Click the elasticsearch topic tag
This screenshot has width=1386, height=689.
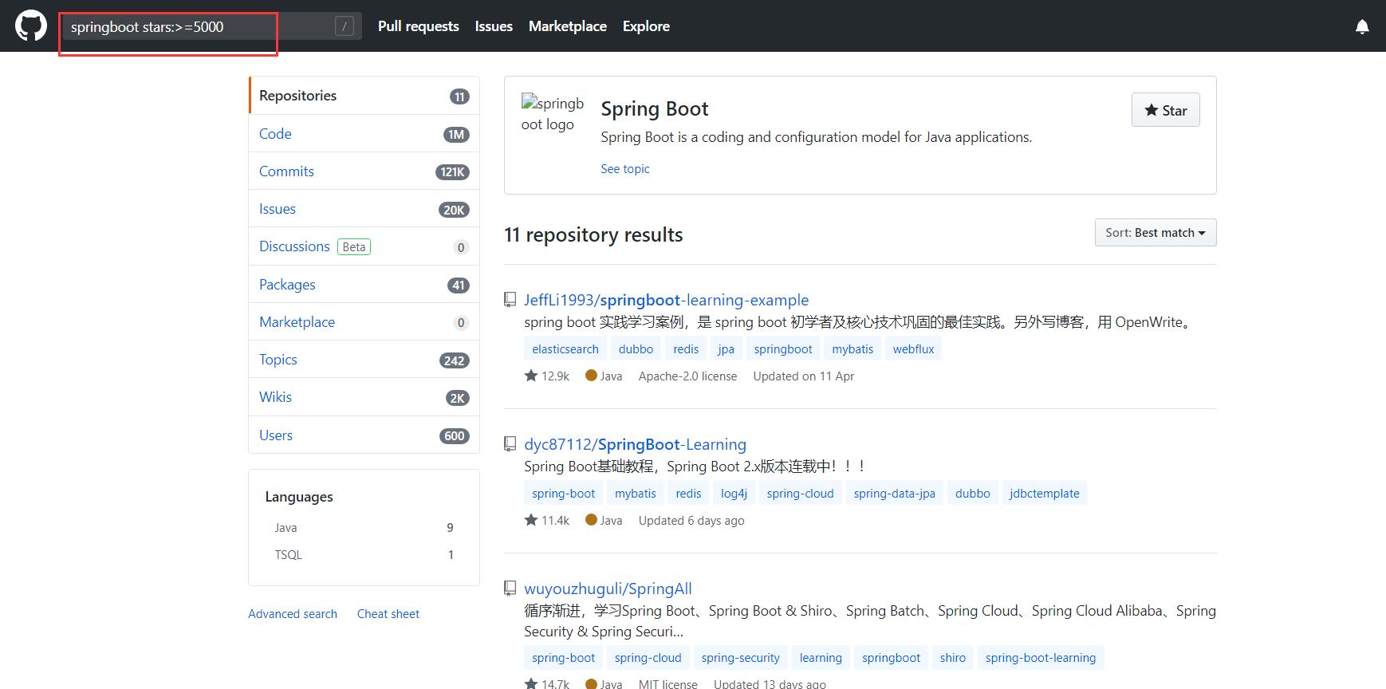565,349
